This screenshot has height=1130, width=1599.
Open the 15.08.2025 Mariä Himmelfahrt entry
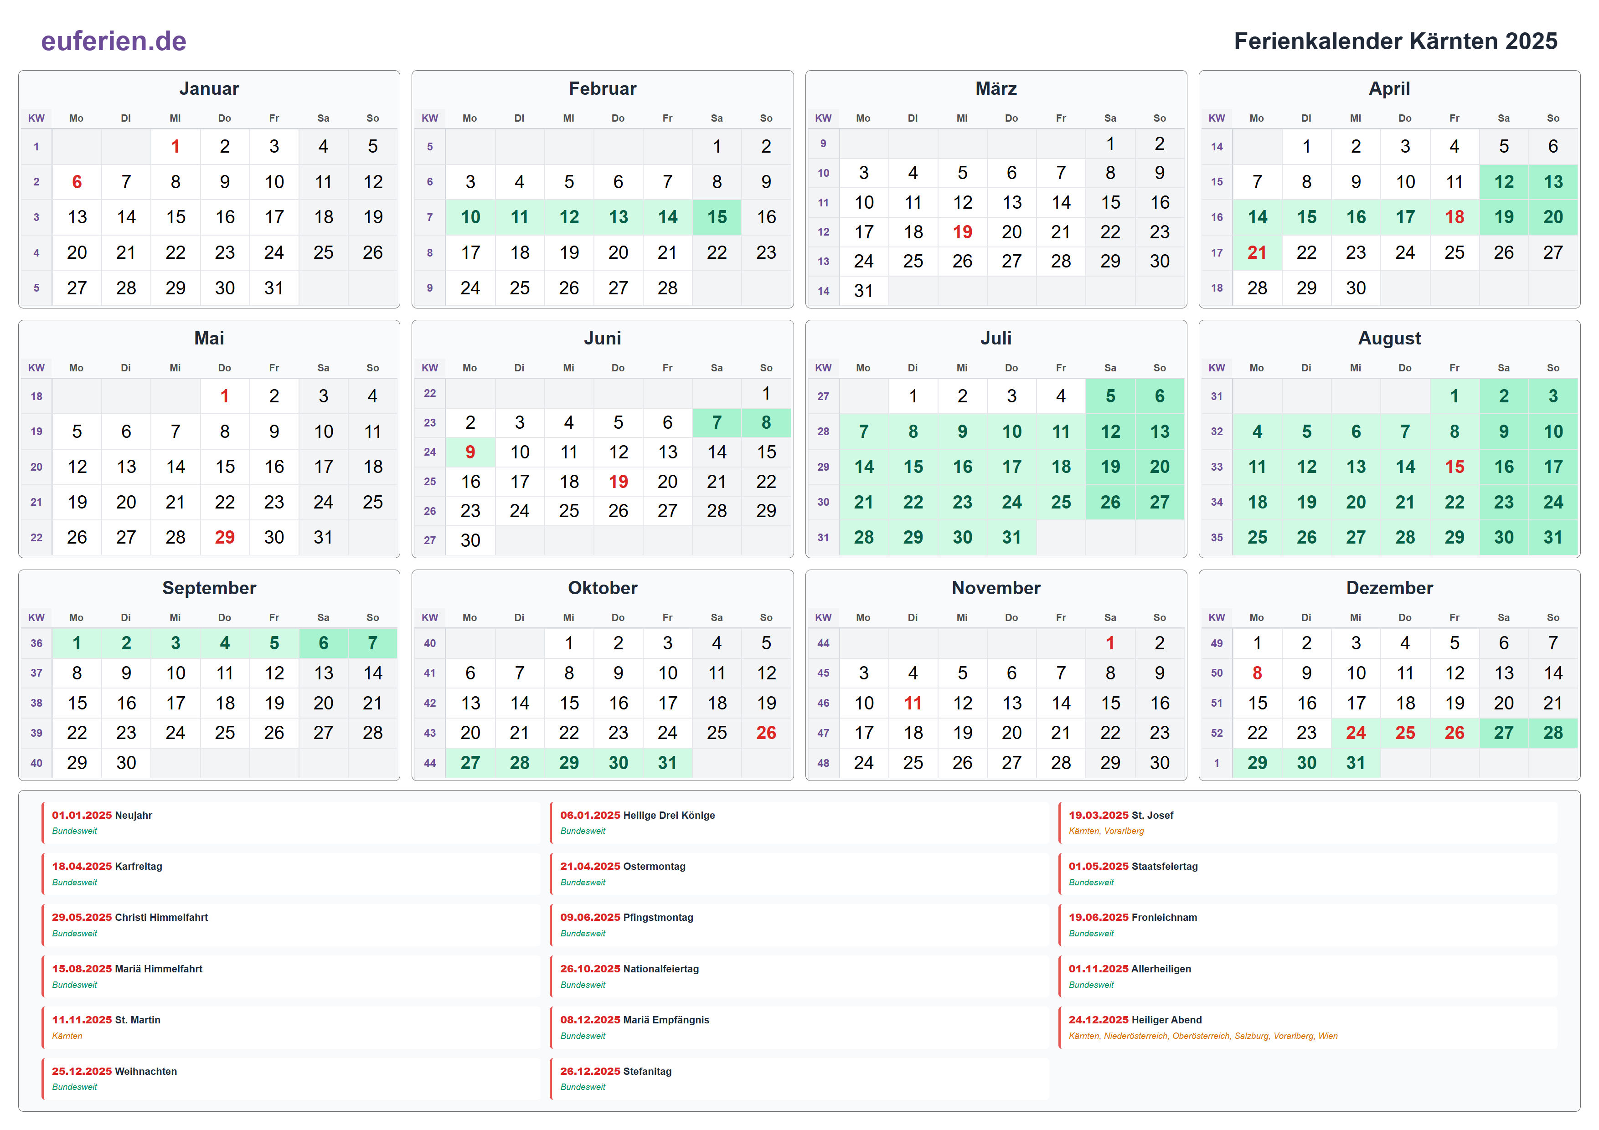pos(291,976)
